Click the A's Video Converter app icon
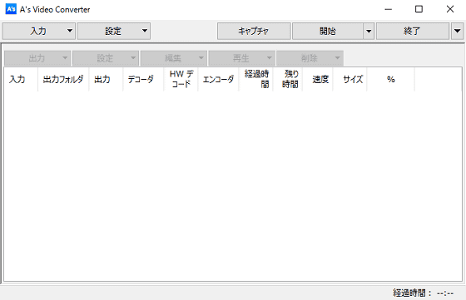Image resolution: width=466 pixels, height=300 pixels. coord(11,9)
